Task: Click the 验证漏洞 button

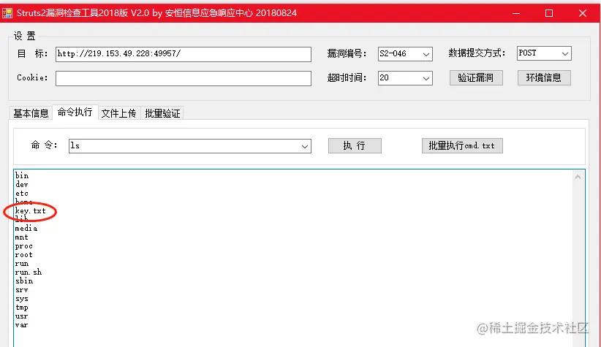Action: tap(476, 77)
